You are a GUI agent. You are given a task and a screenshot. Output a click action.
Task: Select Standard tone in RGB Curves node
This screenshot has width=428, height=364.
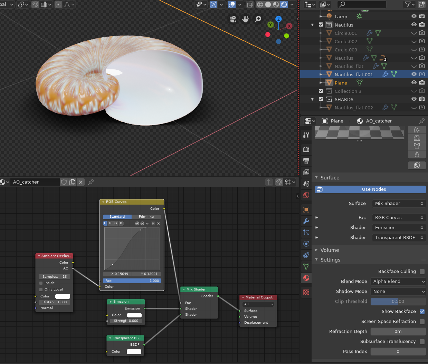click(x=117, y=217)
